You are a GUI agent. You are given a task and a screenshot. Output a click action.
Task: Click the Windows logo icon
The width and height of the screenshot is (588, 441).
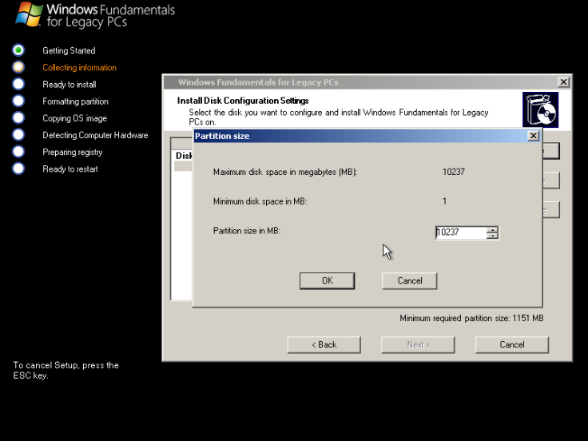click(x=29, y=14)
